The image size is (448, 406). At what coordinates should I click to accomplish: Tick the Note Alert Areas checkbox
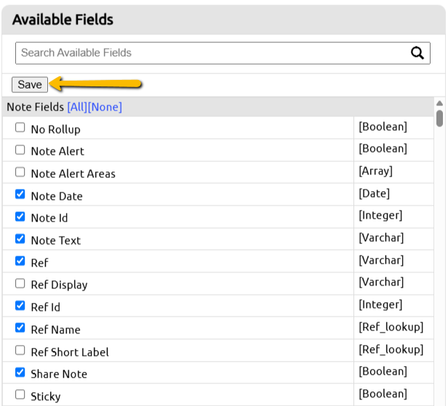coord(20,171)
